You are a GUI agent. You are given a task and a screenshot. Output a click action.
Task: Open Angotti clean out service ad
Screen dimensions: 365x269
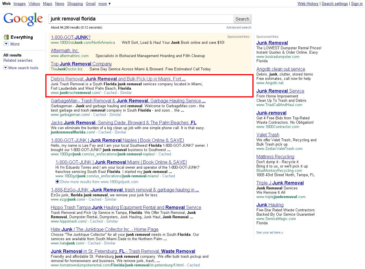coord(281,69)
